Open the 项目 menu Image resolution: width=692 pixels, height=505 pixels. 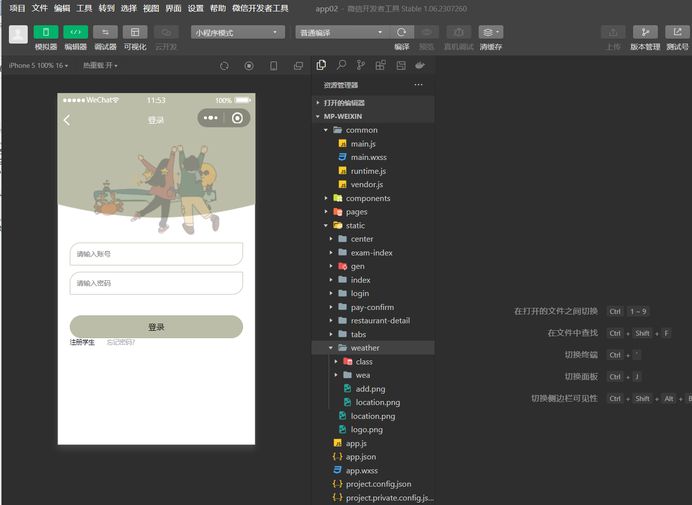[17, 8]
